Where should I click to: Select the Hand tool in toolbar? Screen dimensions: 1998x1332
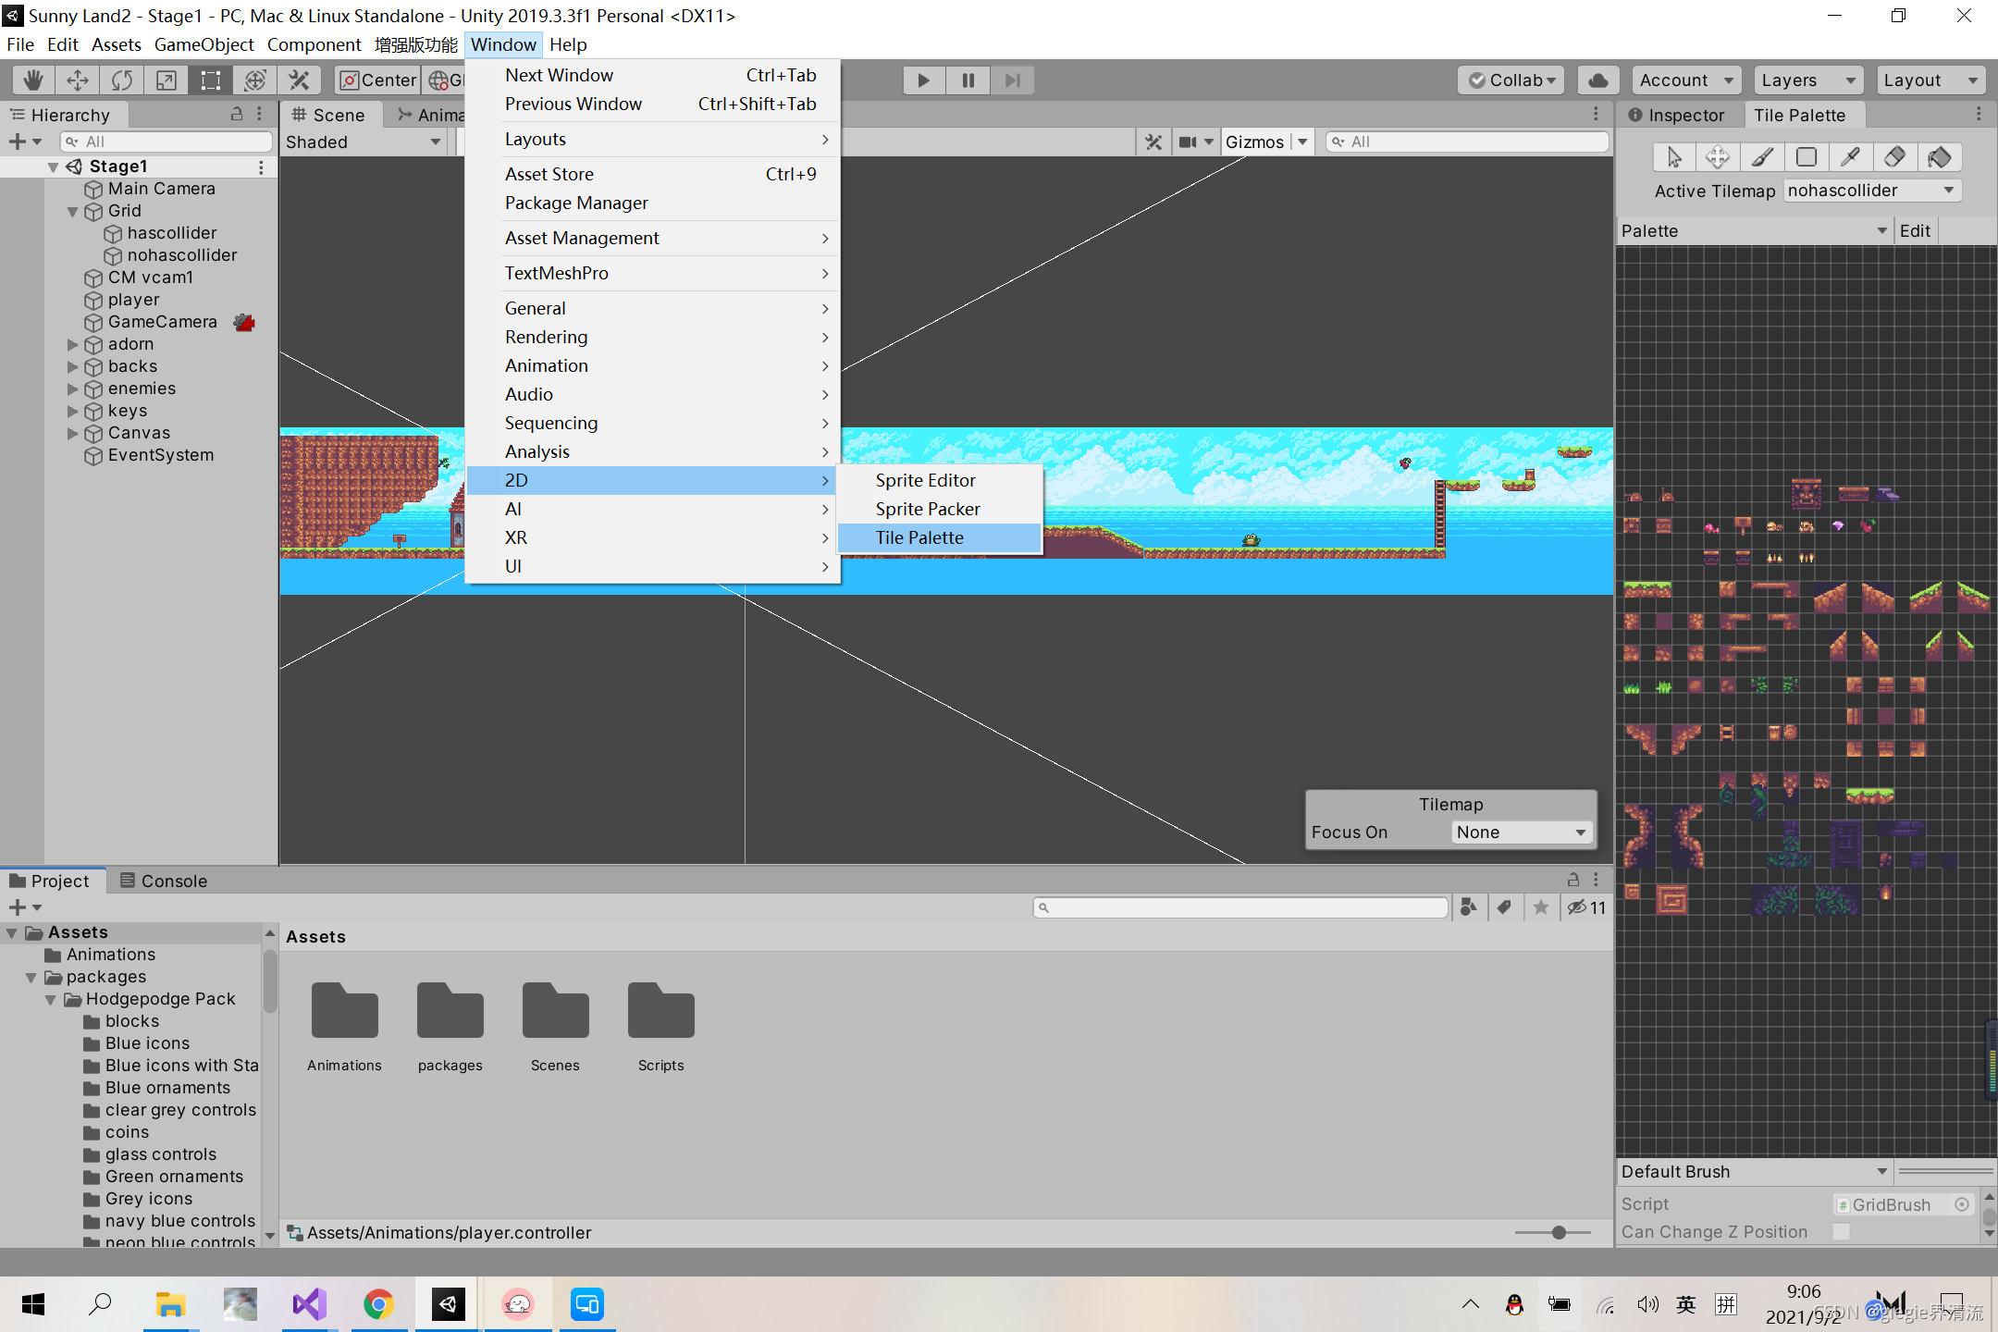33,80
